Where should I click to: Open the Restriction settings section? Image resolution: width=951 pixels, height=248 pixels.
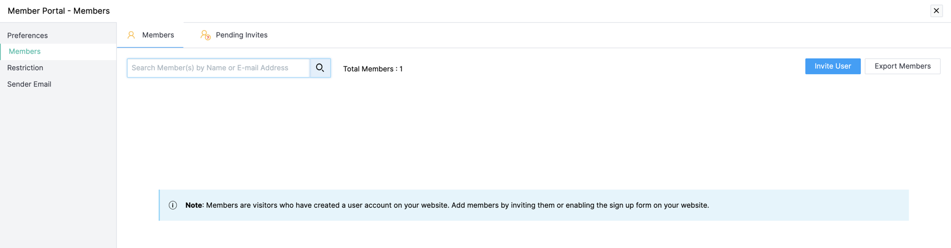point(25,68)
